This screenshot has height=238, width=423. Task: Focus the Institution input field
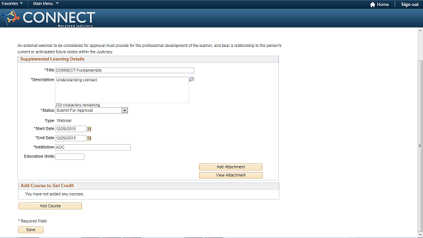pyautogui.click(x=93, y=147)
